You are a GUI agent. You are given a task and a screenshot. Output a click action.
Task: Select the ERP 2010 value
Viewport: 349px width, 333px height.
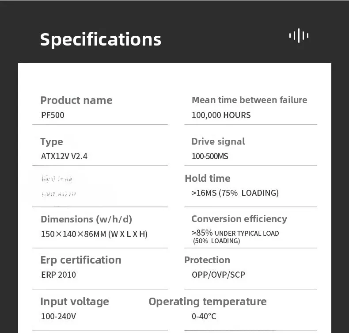click(x=58, y=275)
